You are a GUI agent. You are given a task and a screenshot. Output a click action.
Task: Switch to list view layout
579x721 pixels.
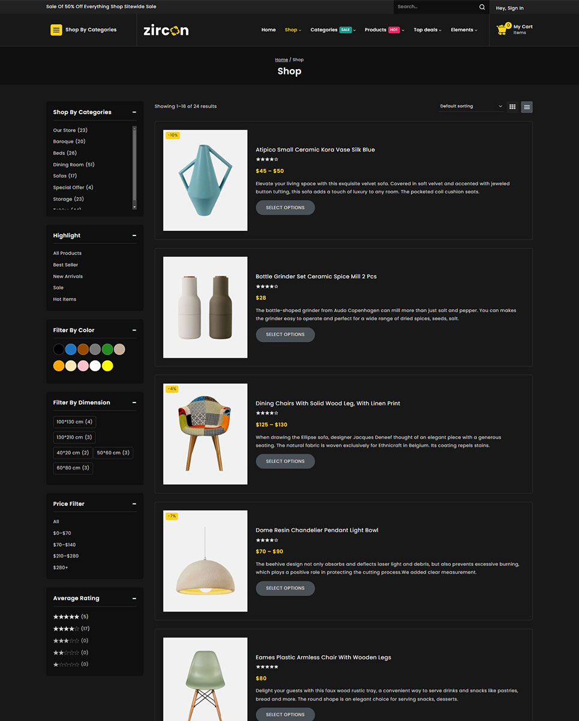coord(527,107)
